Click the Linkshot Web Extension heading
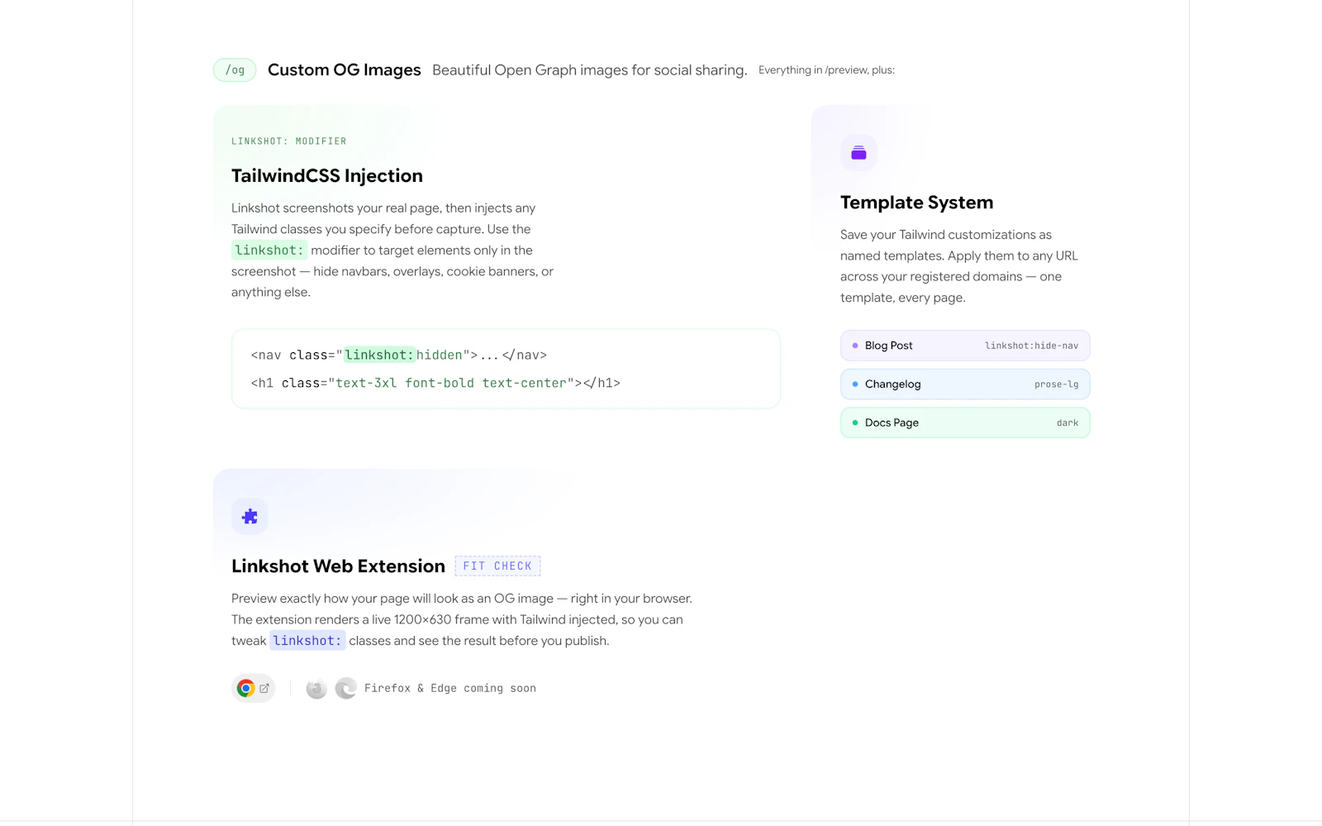Image resolution: width=1322 pixels, height=826 pixels. (339, 566)
